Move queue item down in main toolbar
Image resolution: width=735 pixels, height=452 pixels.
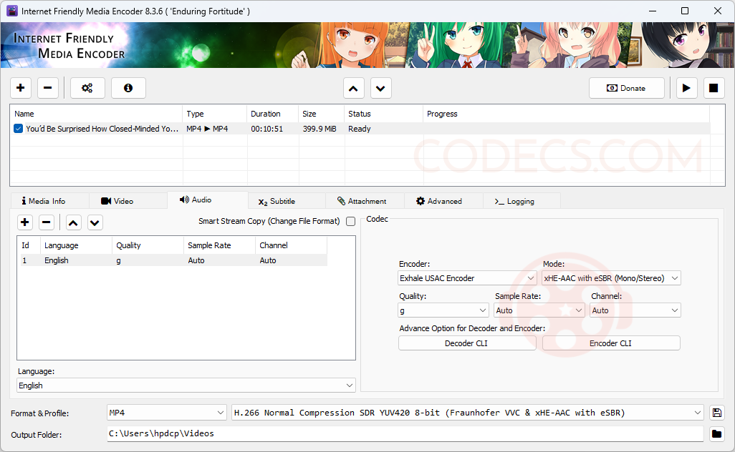pyautogui.click(x=380, y=88)
